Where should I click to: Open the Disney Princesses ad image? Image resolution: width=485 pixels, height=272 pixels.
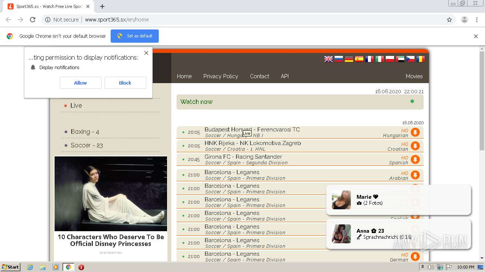111,193
